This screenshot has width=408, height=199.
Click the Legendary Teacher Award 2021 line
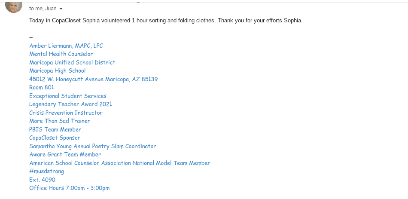pos(70,104)
